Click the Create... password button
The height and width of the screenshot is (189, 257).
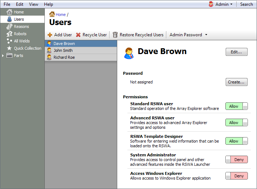(x=237, y=82)
